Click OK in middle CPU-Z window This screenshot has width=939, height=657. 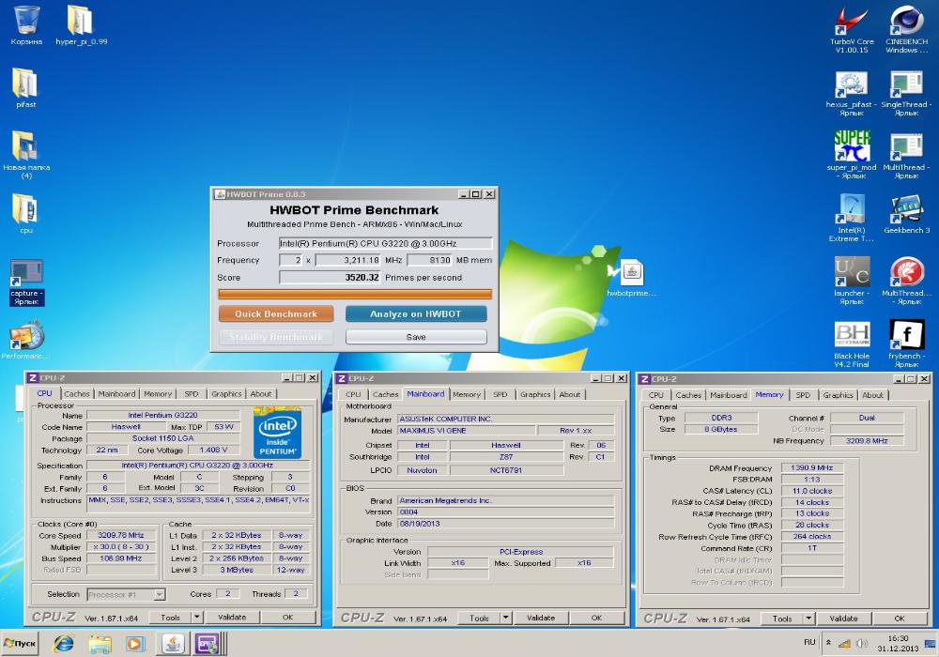[596, 618]
